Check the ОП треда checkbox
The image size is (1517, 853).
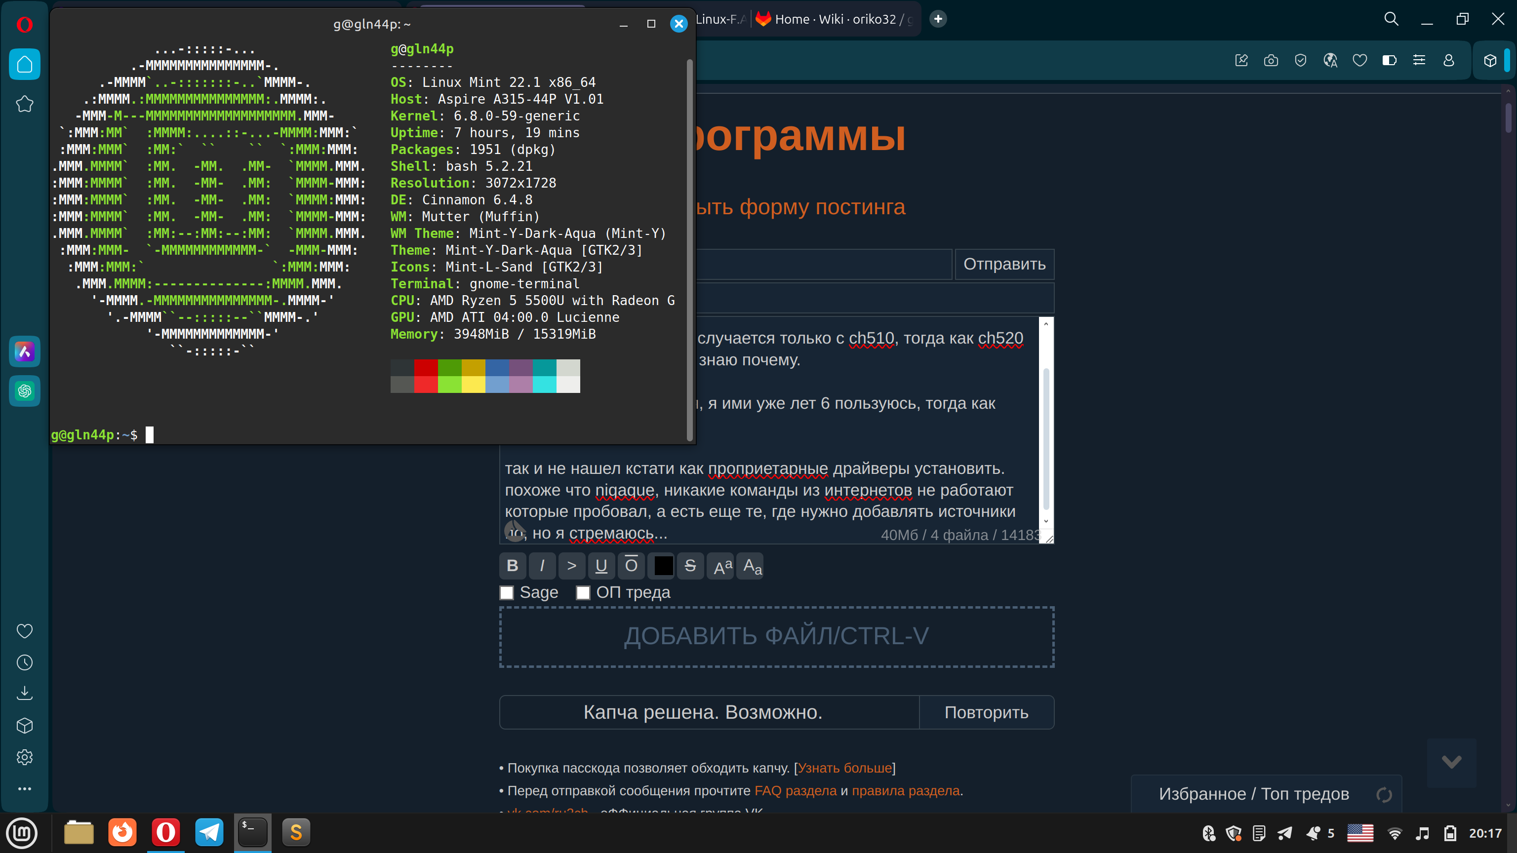(583, 592)
